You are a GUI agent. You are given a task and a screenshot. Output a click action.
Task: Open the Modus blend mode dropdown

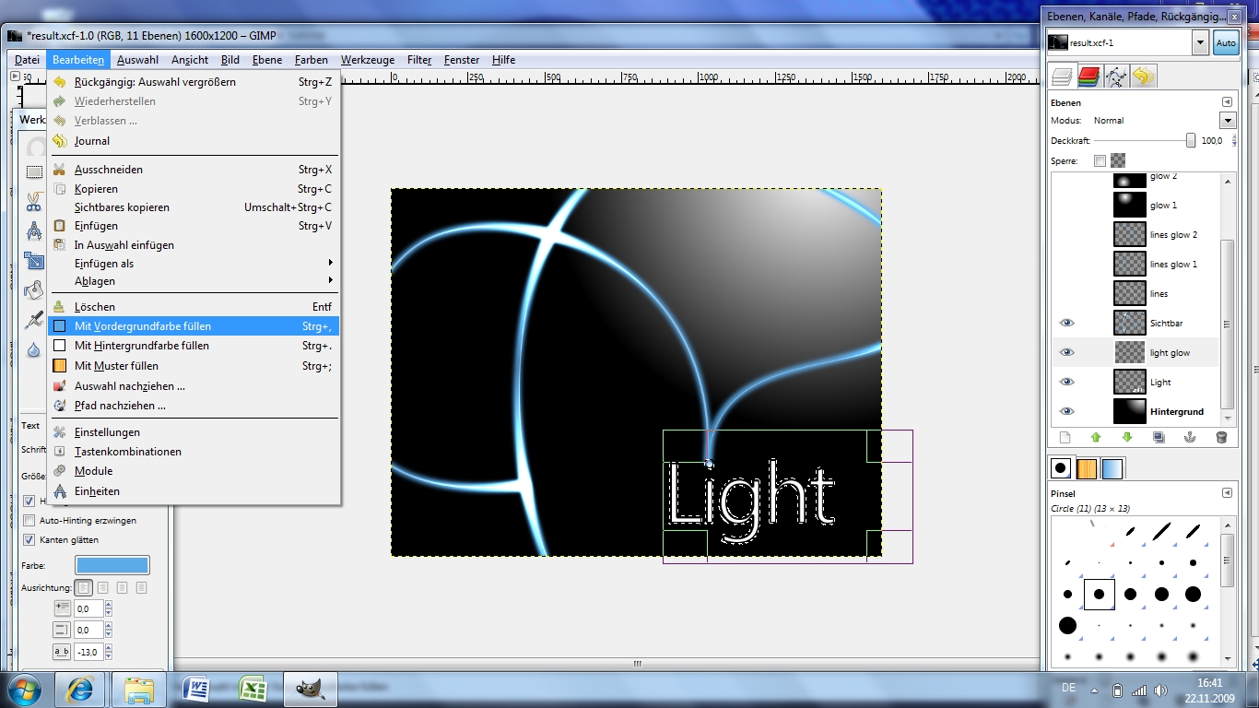click(x=1228, y=121)
